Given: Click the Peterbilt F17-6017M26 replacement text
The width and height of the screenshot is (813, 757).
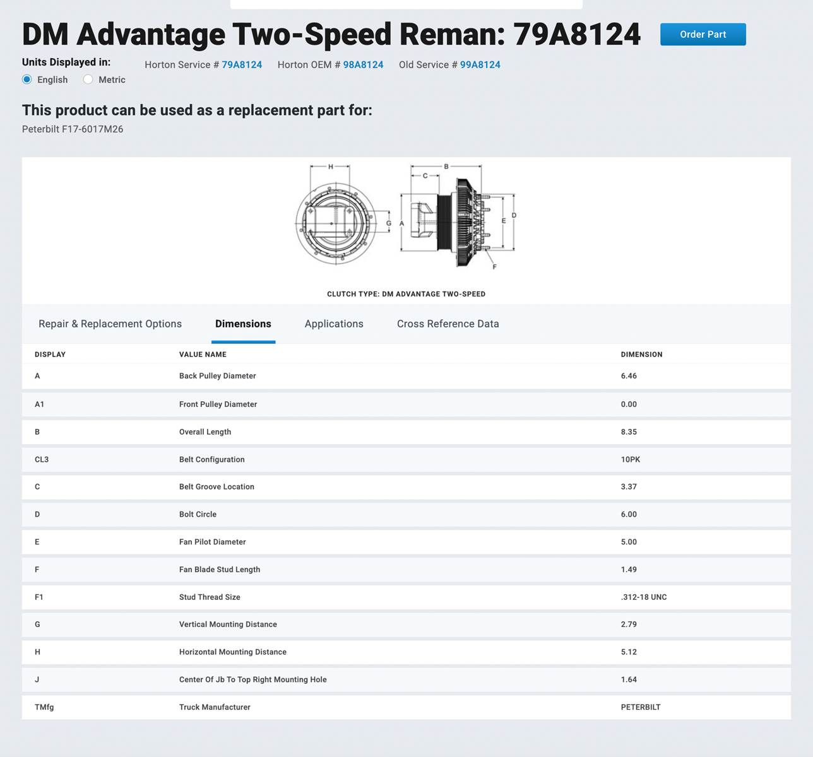Looking at the screenshot, I should tap(73, 129).
